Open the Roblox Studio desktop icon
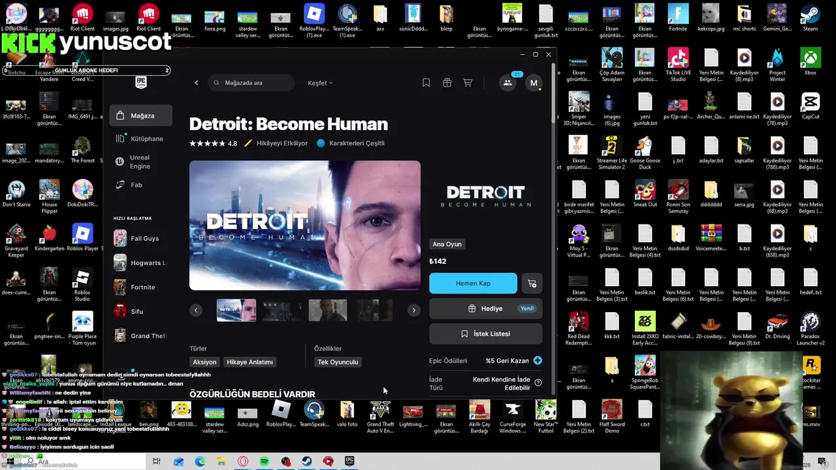This screenshot has width=836, height=470. [82, 285]
